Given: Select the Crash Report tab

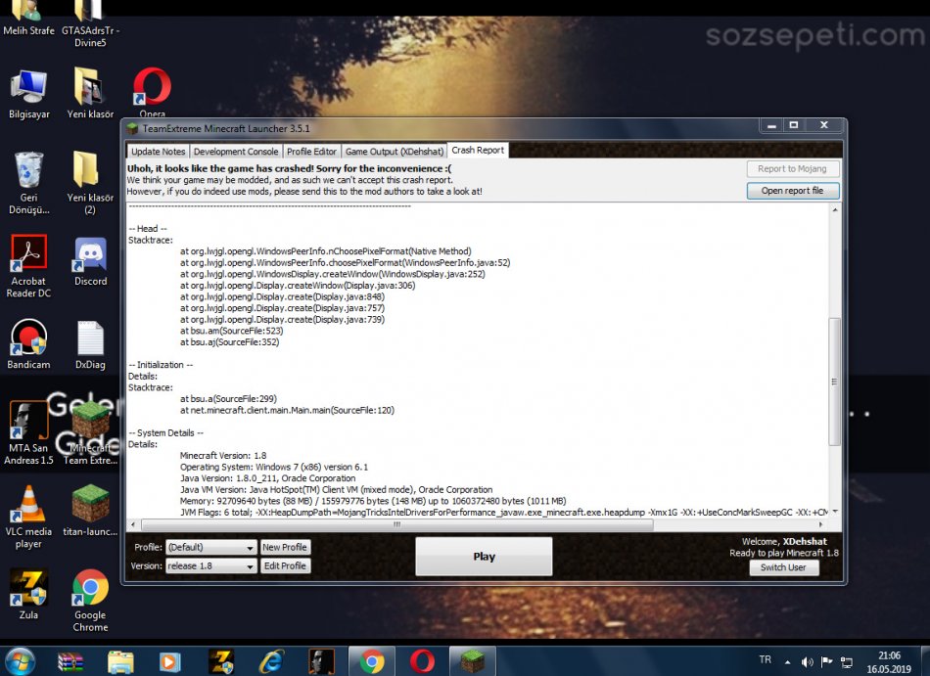Looking at the screenshot, I should click(478, 150).
